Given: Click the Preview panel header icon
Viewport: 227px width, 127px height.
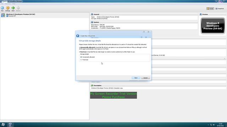Looking at the screenshot, I should [x=201, y=14].
